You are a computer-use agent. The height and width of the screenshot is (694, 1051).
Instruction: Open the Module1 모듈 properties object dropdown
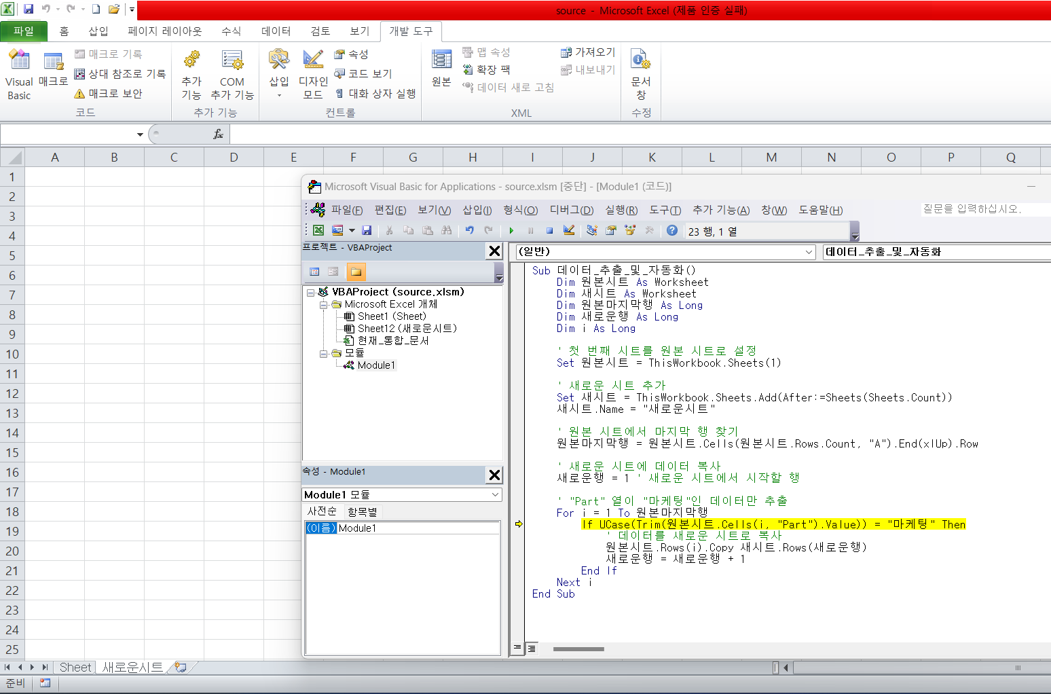click(x=496, y=495)
